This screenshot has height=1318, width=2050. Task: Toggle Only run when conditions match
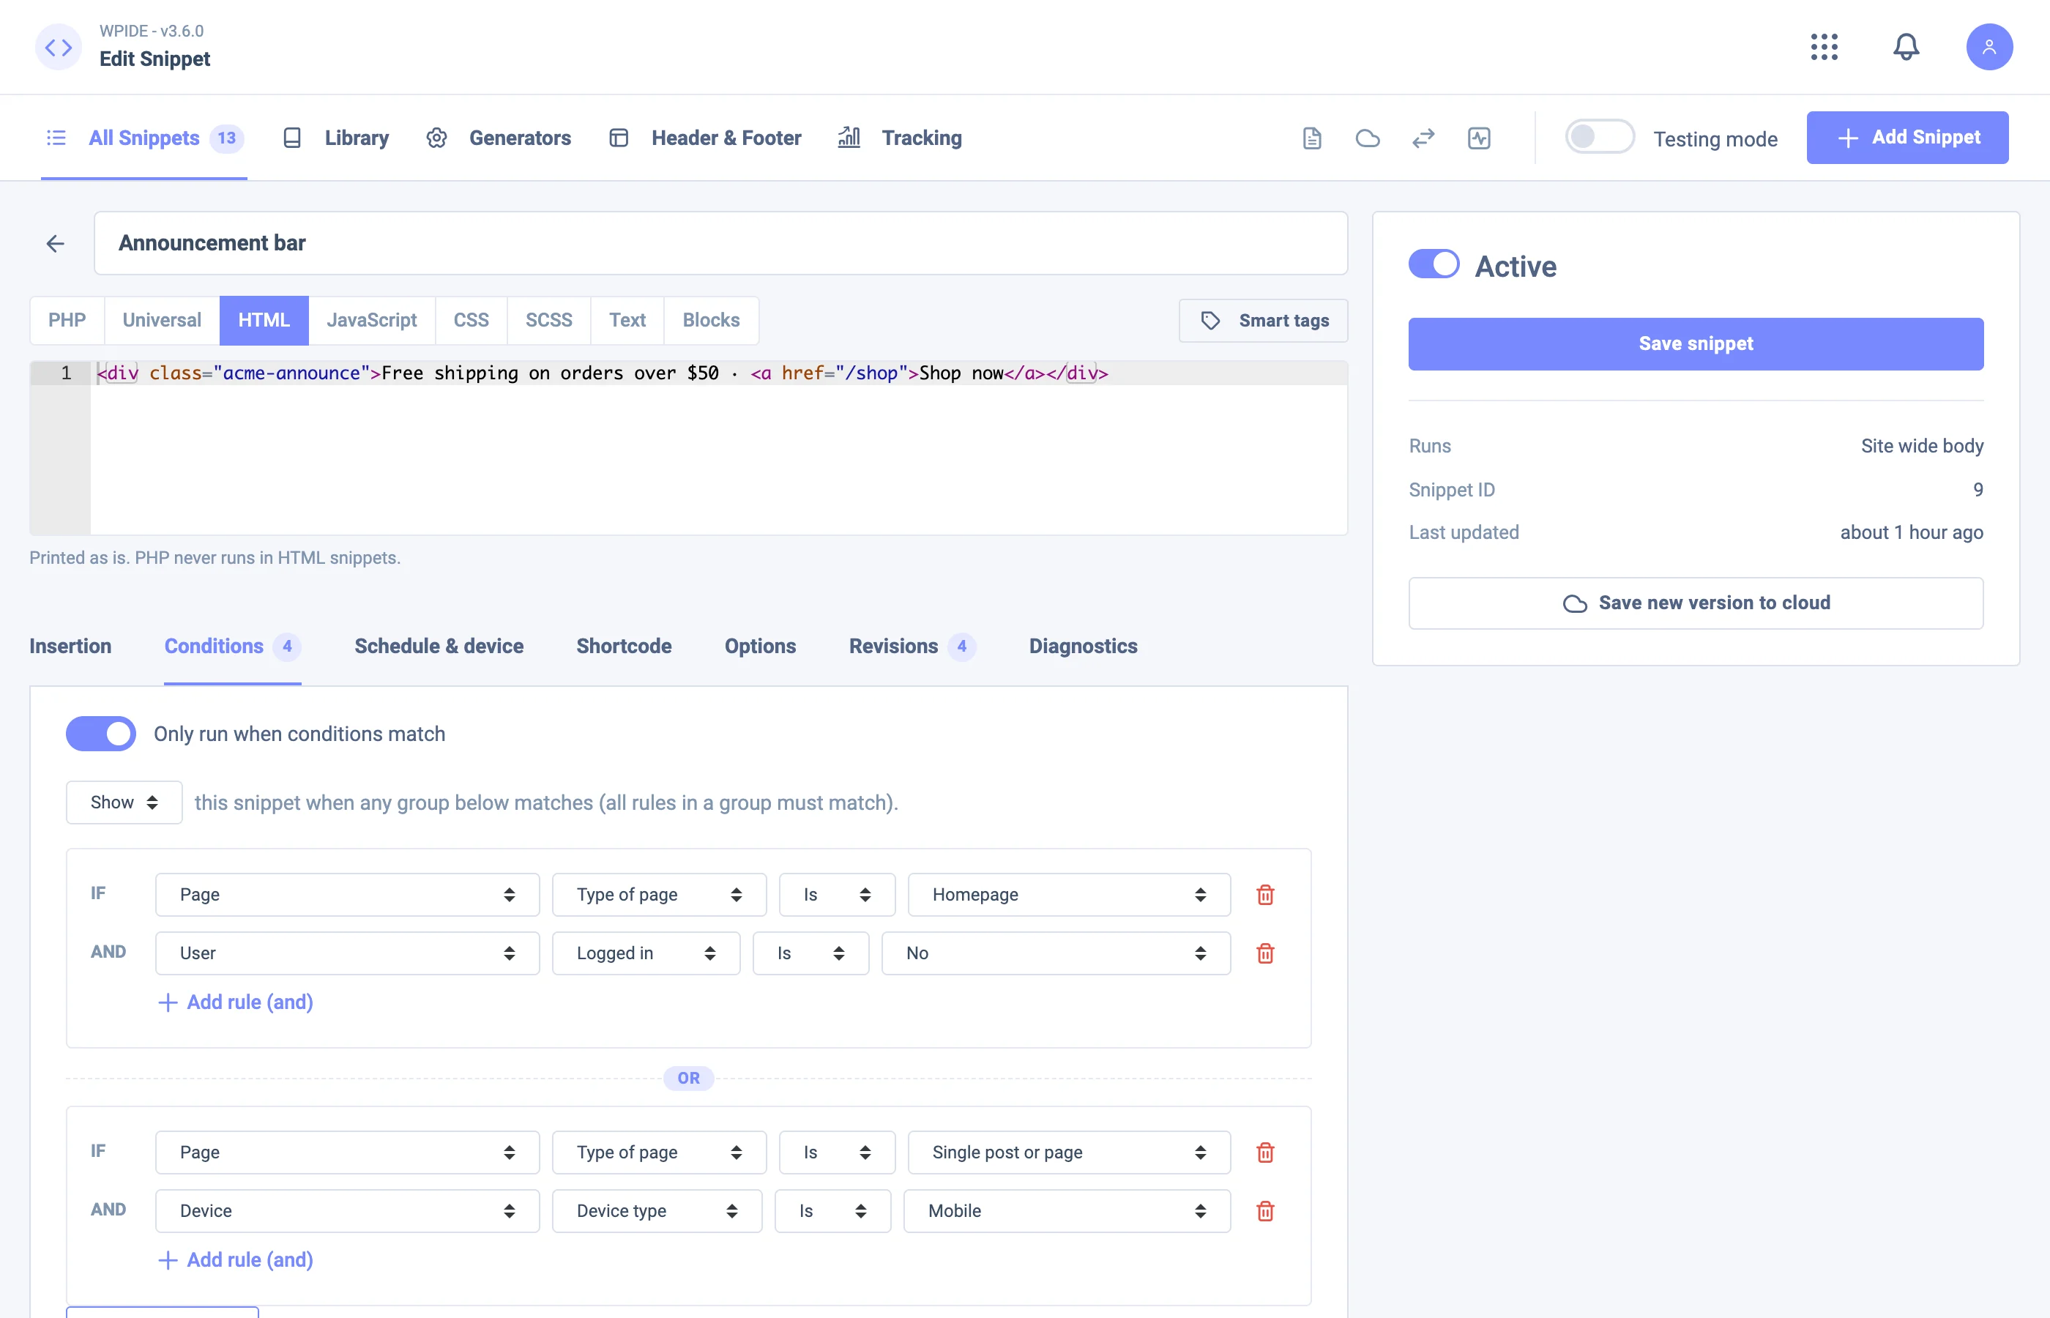(101, 734)
